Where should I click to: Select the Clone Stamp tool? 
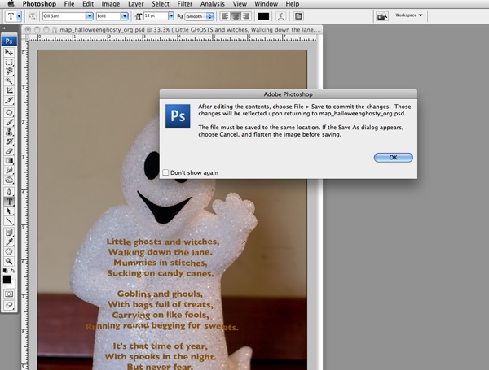click(x=9, y=132)
